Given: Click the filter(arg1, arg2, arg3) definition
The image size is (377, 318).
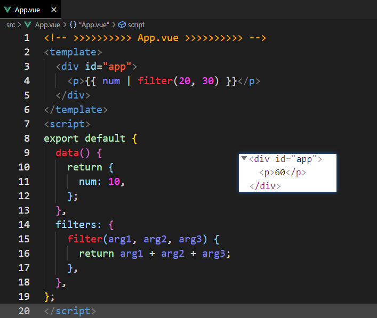Looking at the screenshot, I should coord(137,239).
